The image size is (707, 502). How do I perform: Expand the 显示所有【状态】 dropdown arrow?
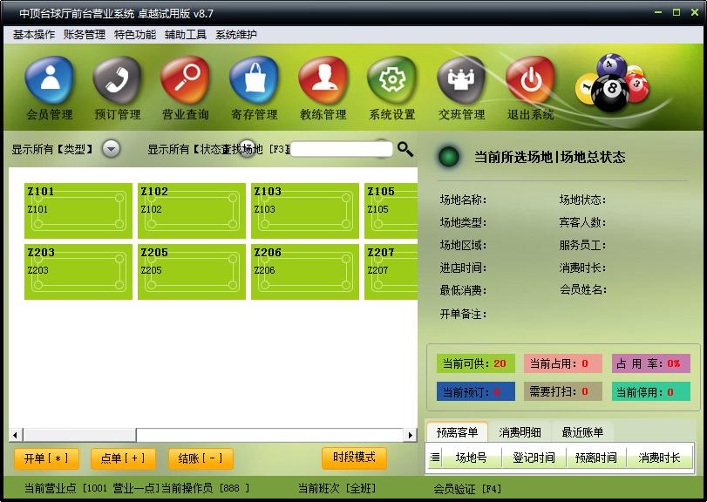(246, 148)
